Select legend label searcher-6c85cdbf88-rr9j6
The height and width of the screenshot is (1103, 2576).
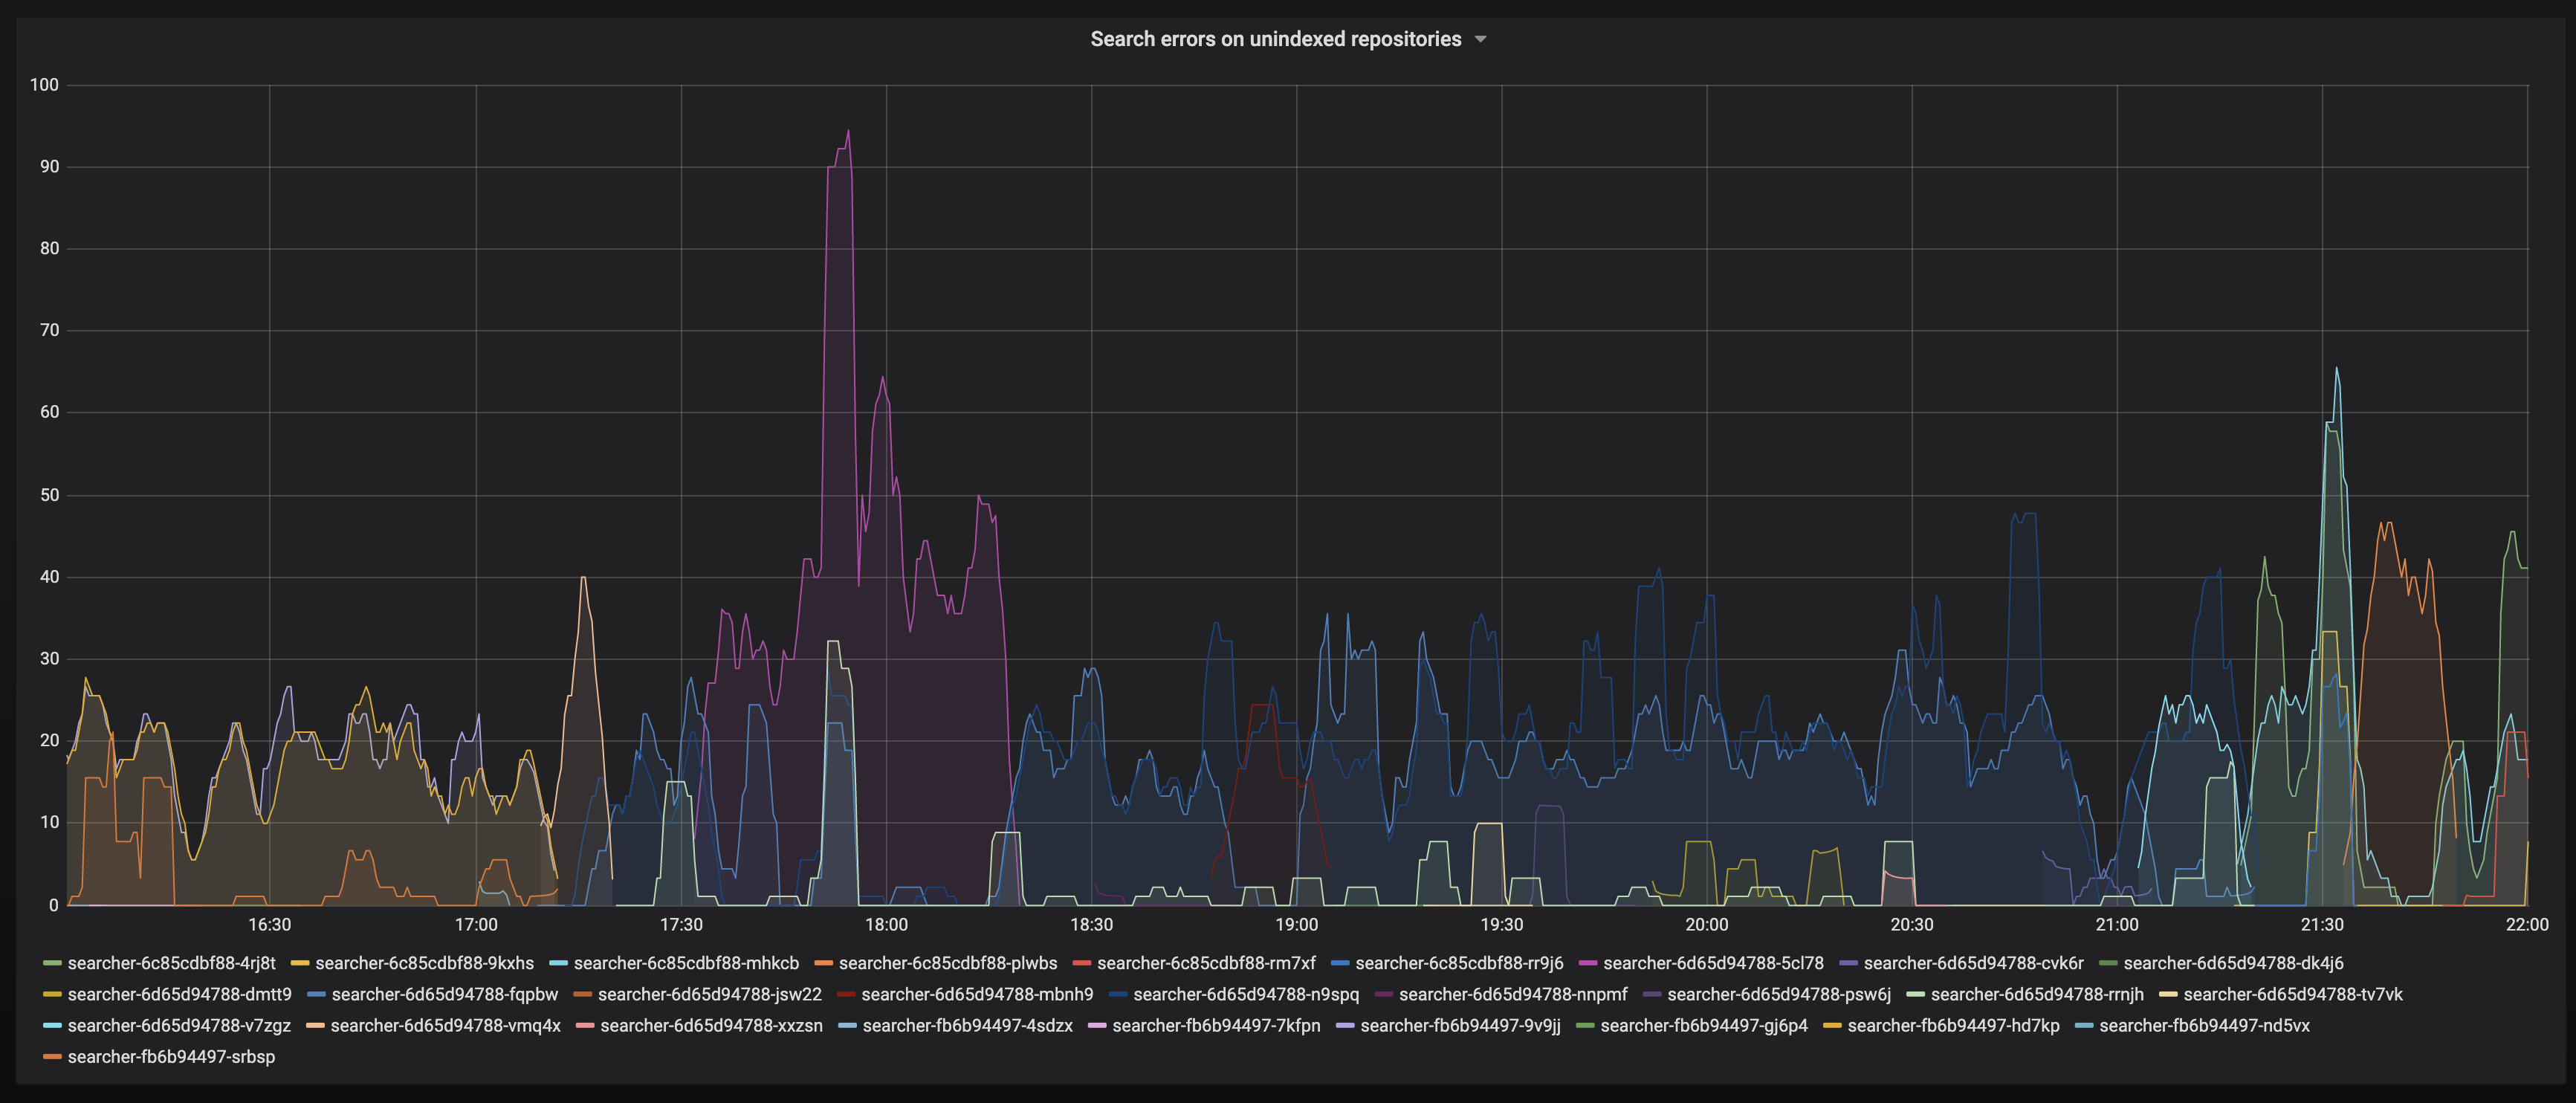(x=1459, y=963)
